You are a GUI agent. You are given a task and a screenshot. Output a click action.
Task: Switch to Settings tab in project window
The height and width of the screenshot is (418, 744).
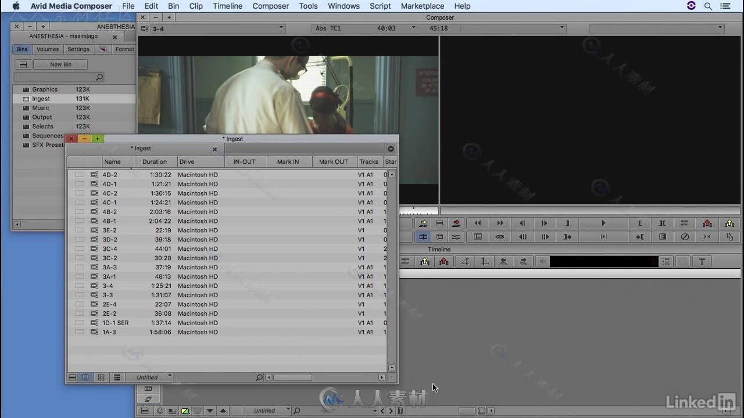[x=78, y=49]
